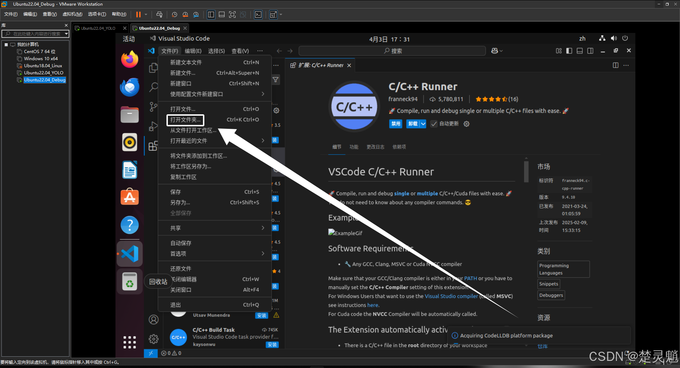Image resolution: width=680 pixels, height=368 pixels.
Task: Open editor More Actions ellipsis menu
Action: tap(626, 65)
